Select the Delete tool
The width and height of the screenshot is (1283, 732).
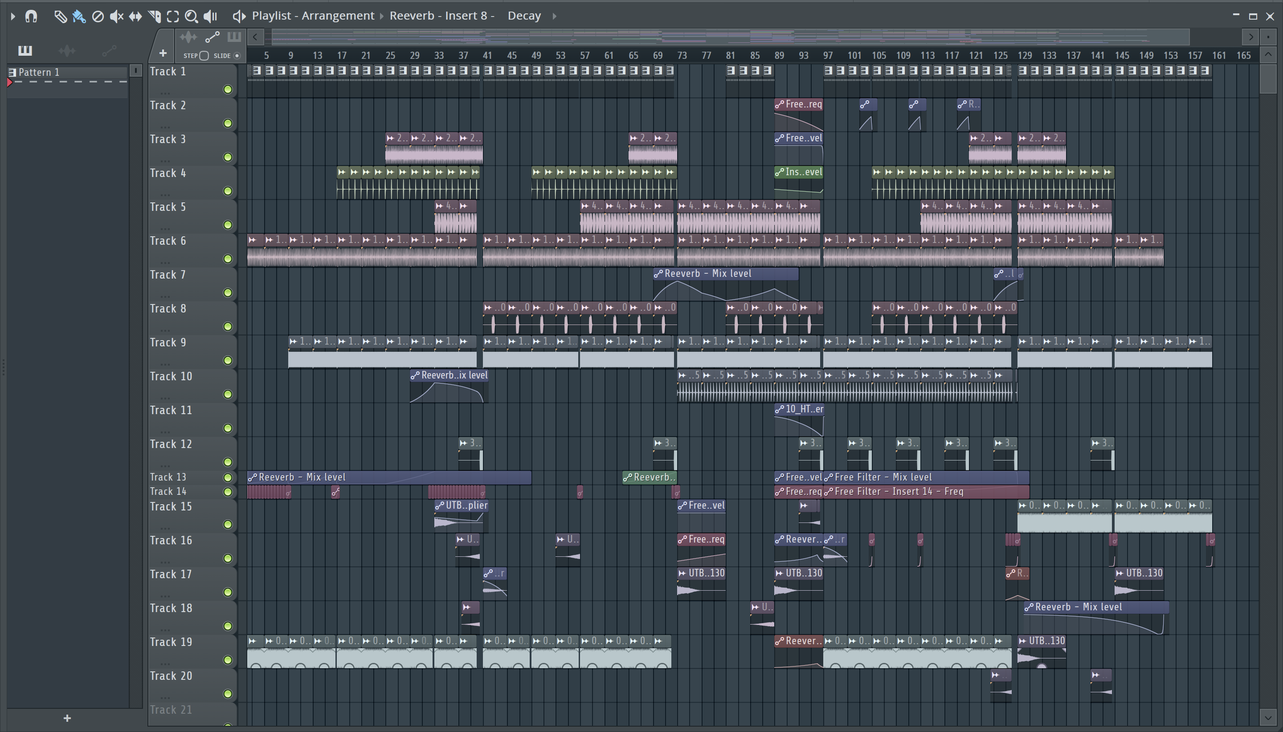[x=98, y=16]
